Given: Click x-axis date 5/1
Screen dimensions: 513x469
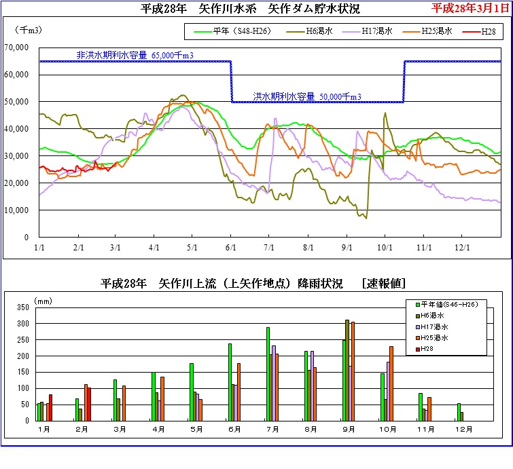Looking at the screenshot, I should coord(192,248).
